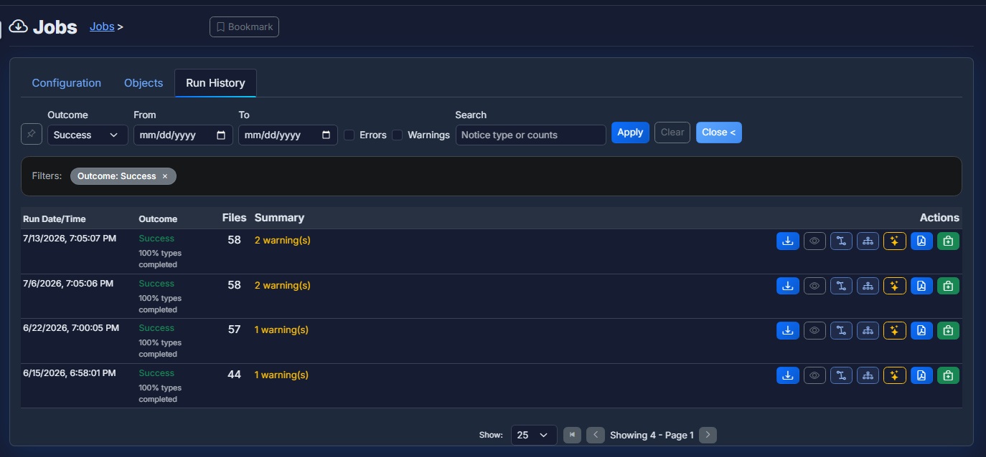The height and width of the screenshot is (457, 986).
Task: Open the PDF report for 6/15/2026 run
Action: 921,375
